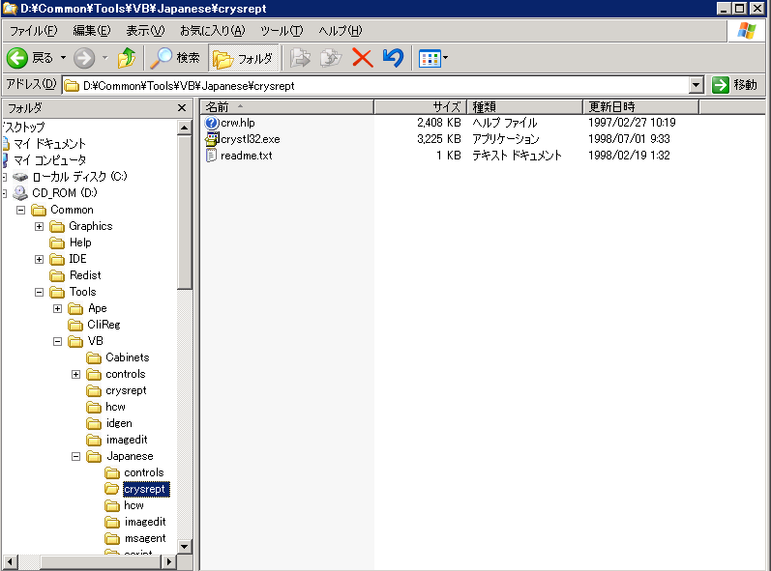Open the address bar dropdown arrow
This screenshot has width=771, height=571.
pyautogui.click(x=696, y=85)
